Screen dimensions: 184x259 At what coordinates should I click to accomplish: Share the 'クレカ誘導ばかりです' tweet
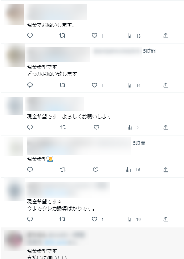(x=166, y=219)
